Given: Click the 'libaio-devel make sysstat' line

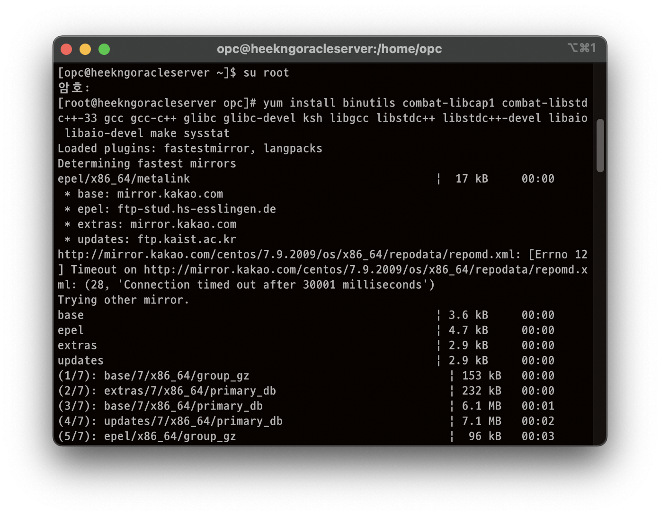Looking at the screenshot, I should [147, 133].
